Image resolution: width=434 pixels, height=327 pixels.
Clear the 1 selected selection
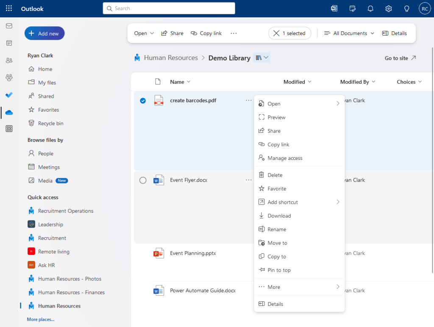pos(276,33)
